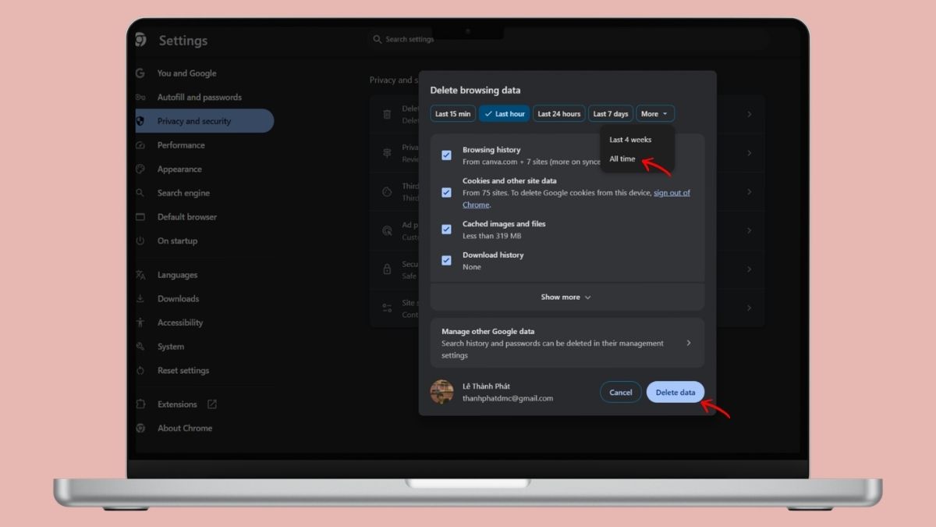Toggle the Cached images and files checkbox
Viewport: 936px width, 527px height.
pos(446,230)
